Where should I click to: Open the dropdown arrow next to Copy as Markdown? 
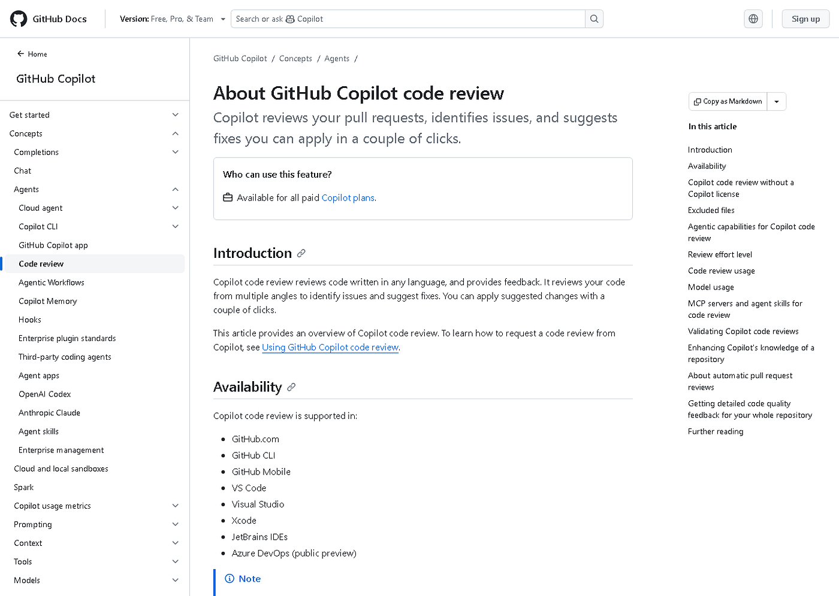[777, 102]
